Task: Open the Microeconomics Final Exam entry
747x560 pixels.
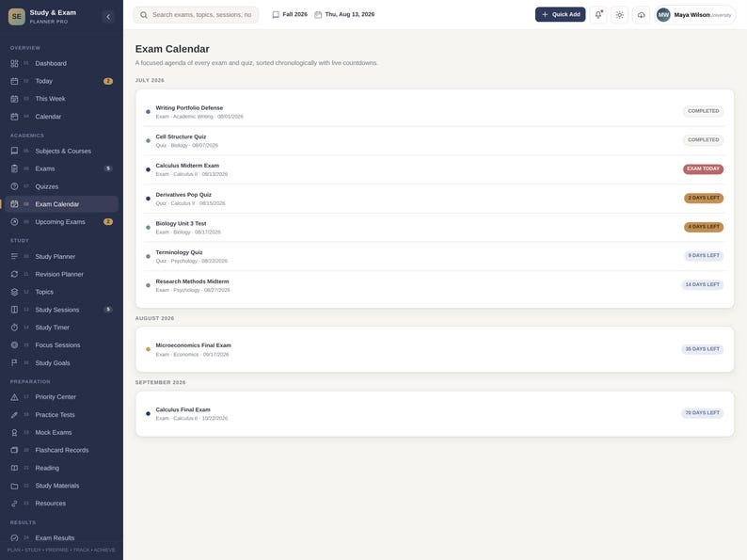Action: (435, 349)
